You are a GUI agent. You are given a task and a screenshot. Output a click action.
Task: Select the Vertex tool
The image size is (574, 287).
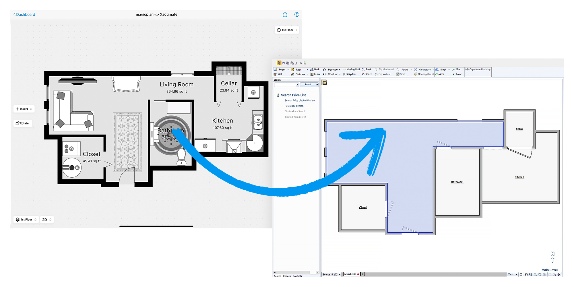(x=366, y=74)
